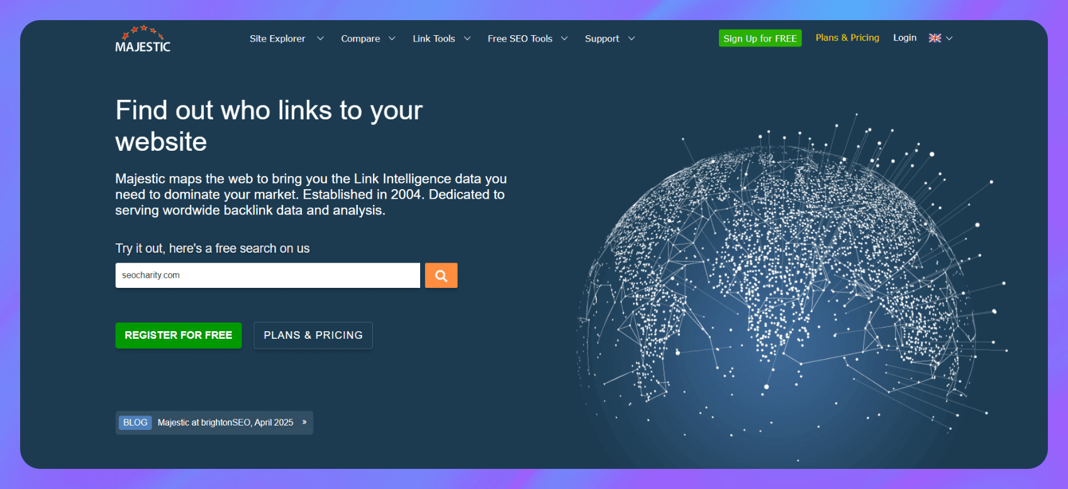The height and width of the screenshot is (489, 1068).
Task: Open the Majestic at brightonSEO blog post
Action: 225,422
